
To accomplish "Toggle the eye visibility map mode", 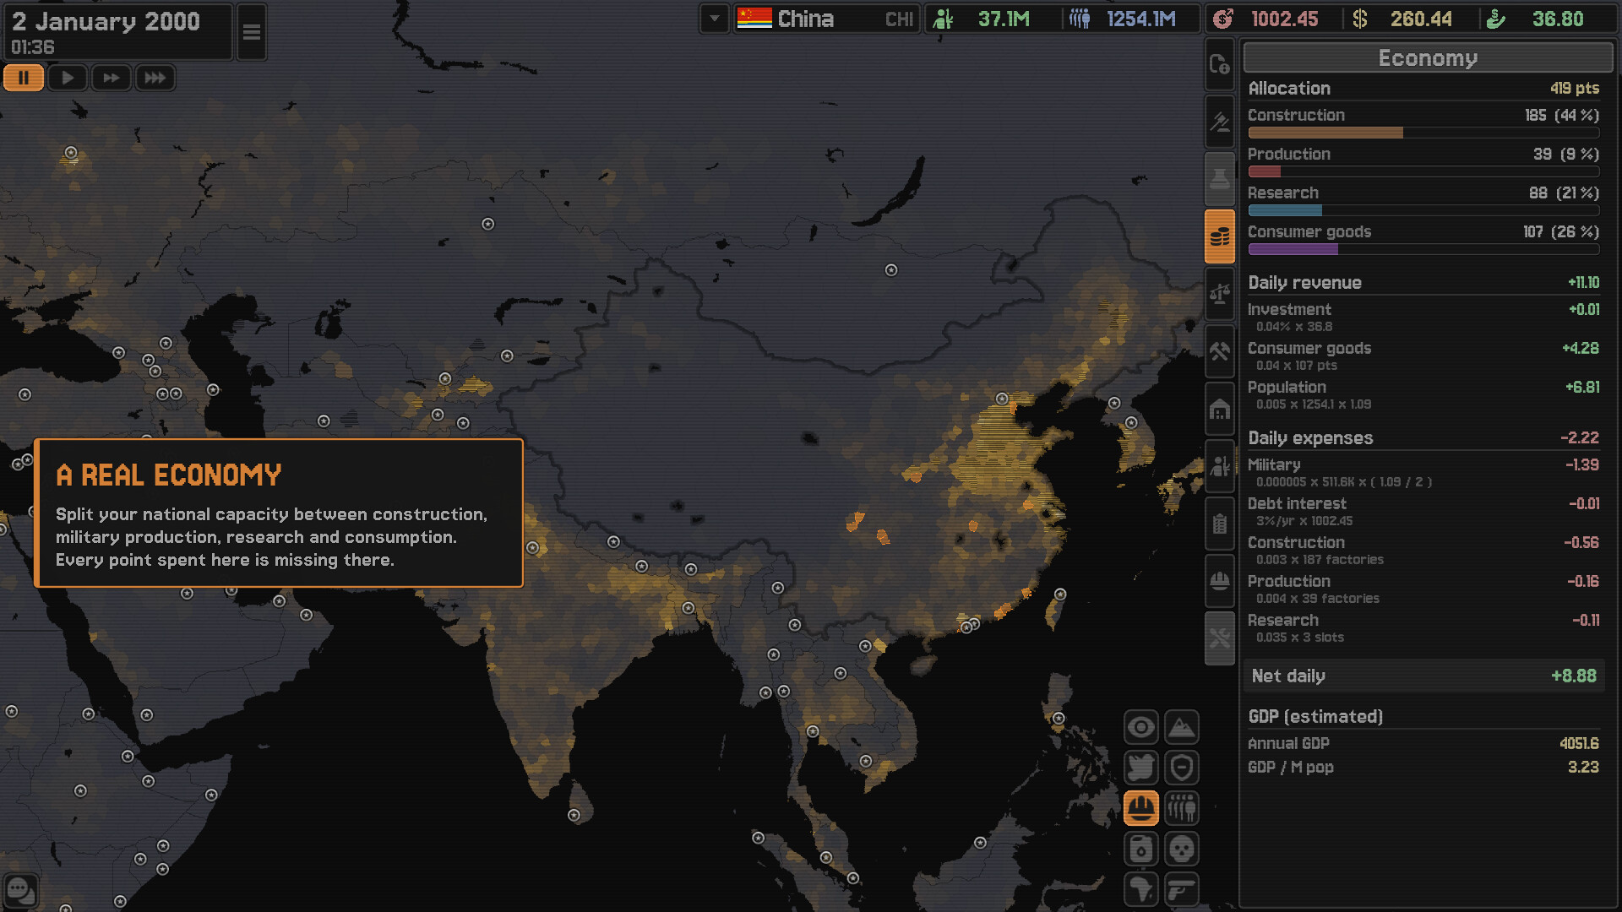I will [1140, 727].
